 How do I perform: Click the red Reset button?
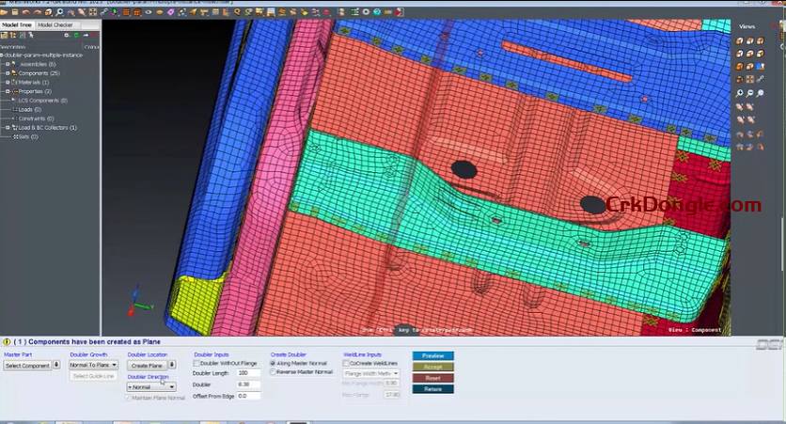tap(432, 378)
